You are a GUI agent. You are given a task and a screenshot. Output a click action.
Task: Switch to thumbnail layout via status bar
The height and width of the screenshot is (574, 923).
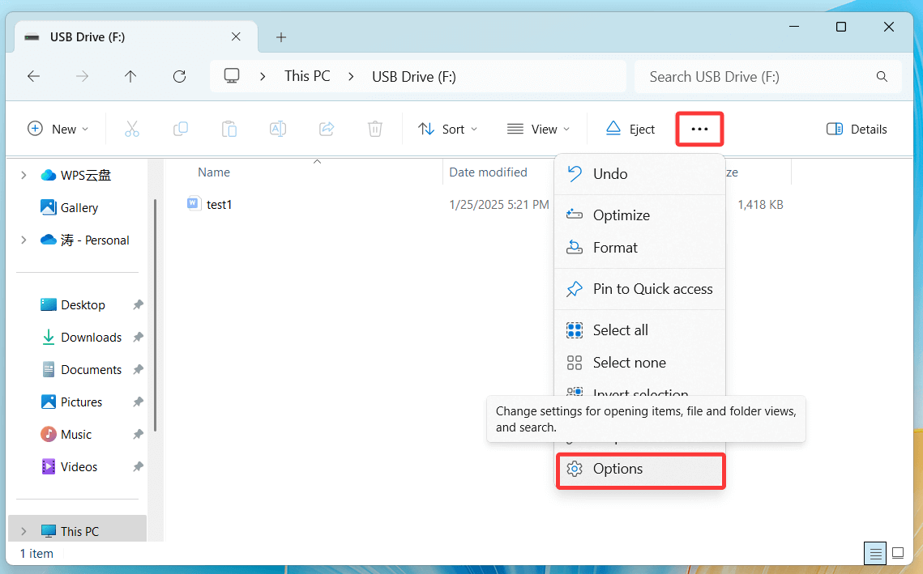click(x=898, y=553)
